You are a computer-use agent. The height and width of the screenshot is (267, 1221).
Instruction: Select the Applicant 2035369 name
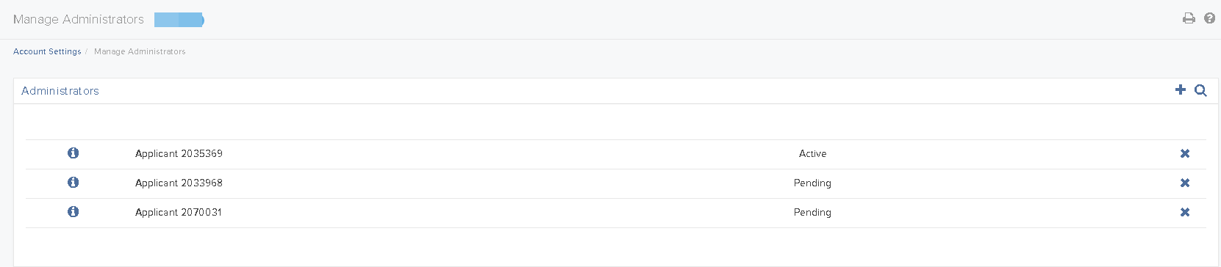(179, 153)
